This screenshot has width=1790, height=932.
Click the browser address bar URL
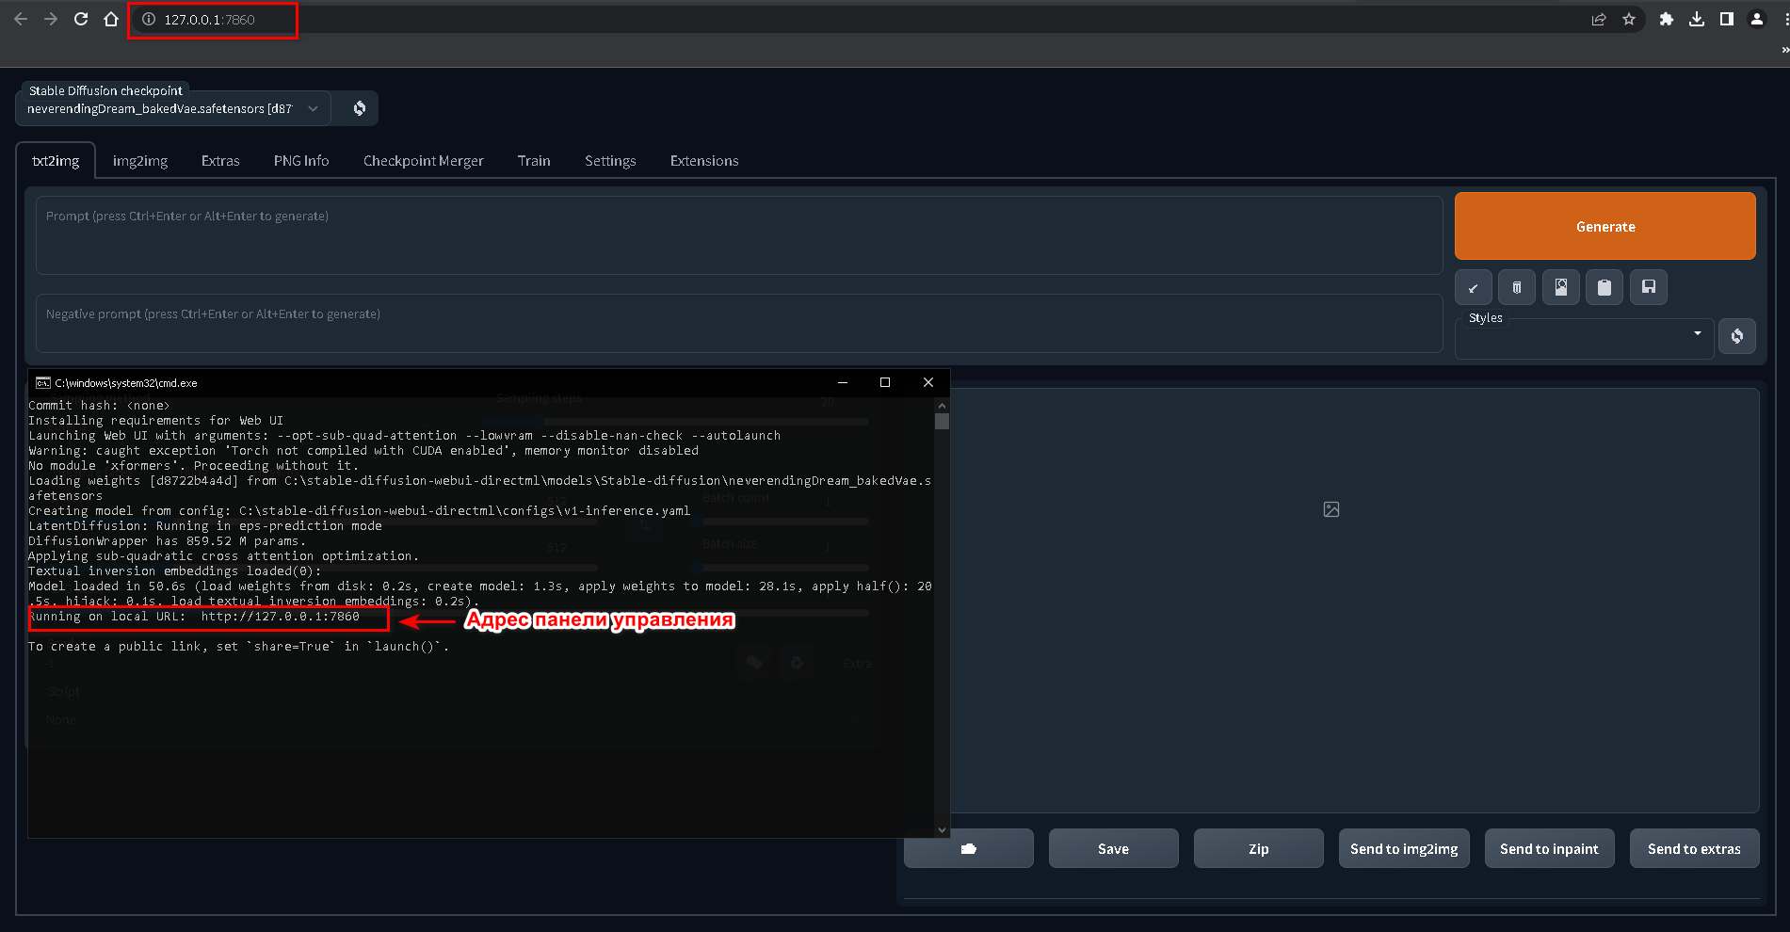209,19
